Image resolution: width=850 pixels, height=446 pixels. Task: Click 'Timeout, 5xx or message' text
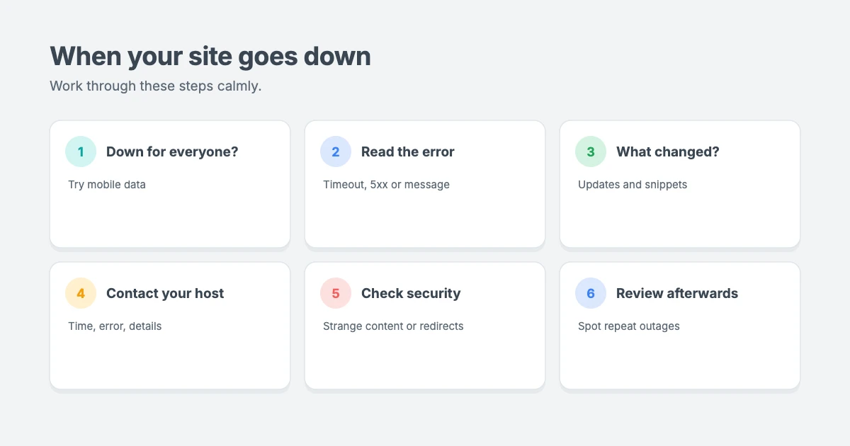click(x=386, y=185)
